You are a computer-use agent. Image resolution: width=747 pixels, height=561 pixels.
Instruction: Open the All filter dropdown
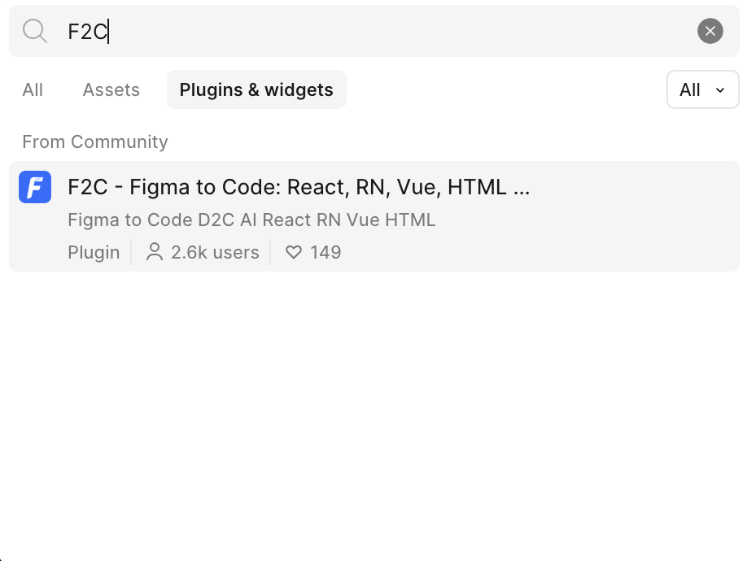click(703, 89)
